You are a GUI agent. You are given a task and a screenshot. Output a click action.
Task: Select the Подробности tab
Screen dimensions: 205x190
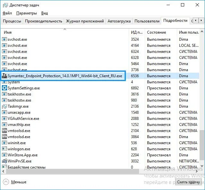[175, 21]
